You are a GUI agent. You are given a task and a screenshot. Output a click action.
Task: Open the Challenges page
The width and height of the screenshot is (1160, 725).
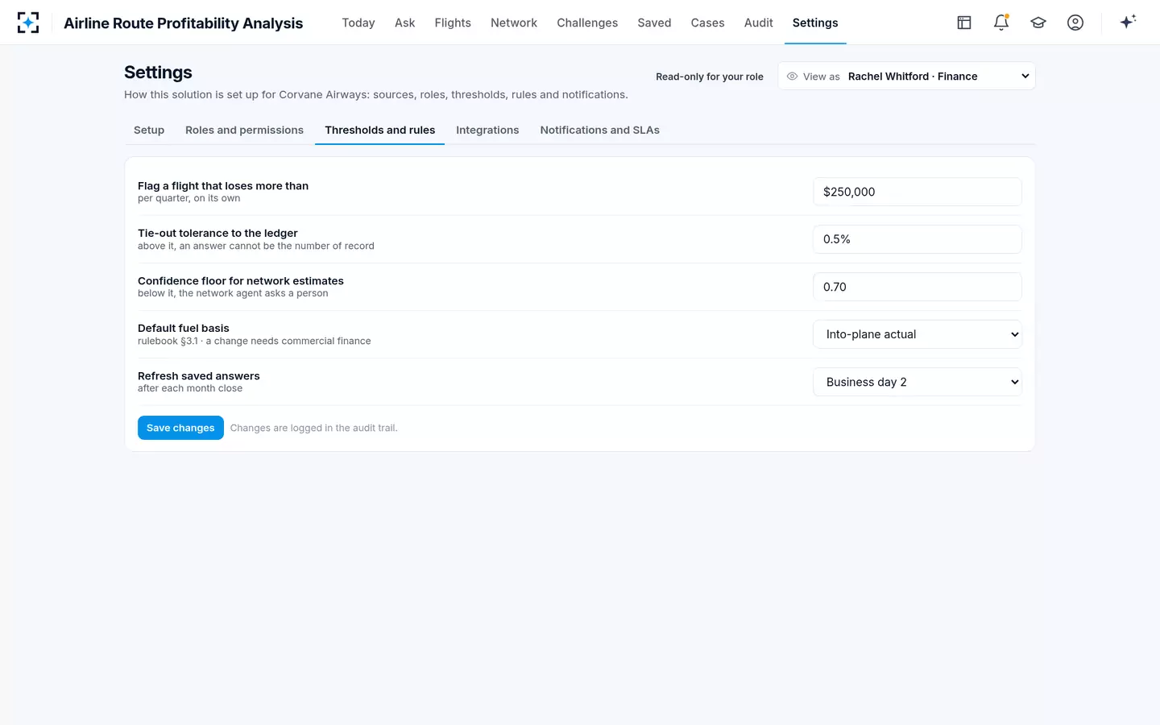pos(587,23)
